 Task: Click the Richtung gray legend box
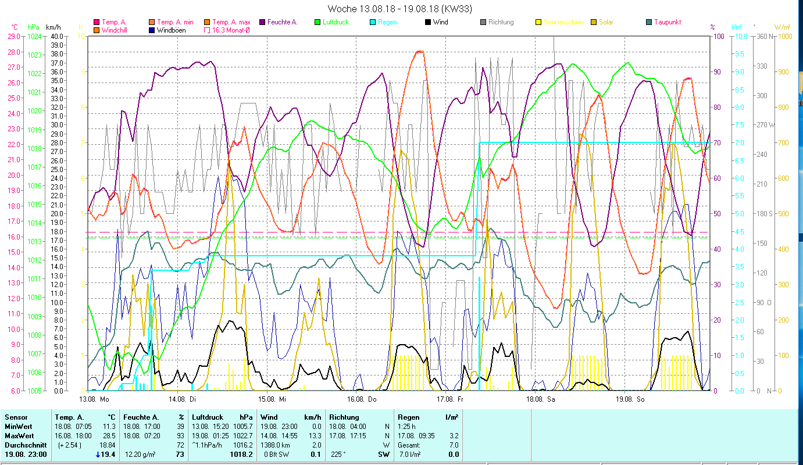tap(483, 22)
